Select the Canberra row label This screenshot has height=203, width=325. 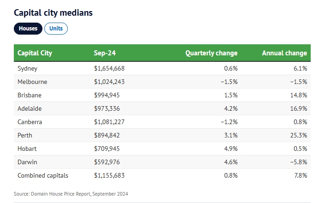(x=30, y=122)
